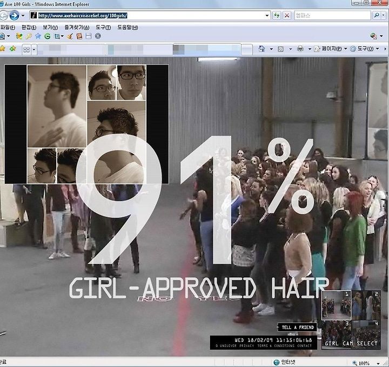Open the CONTACT footer link
The width and height of the screenshot is (389, 367).
(x=304, y=346)
